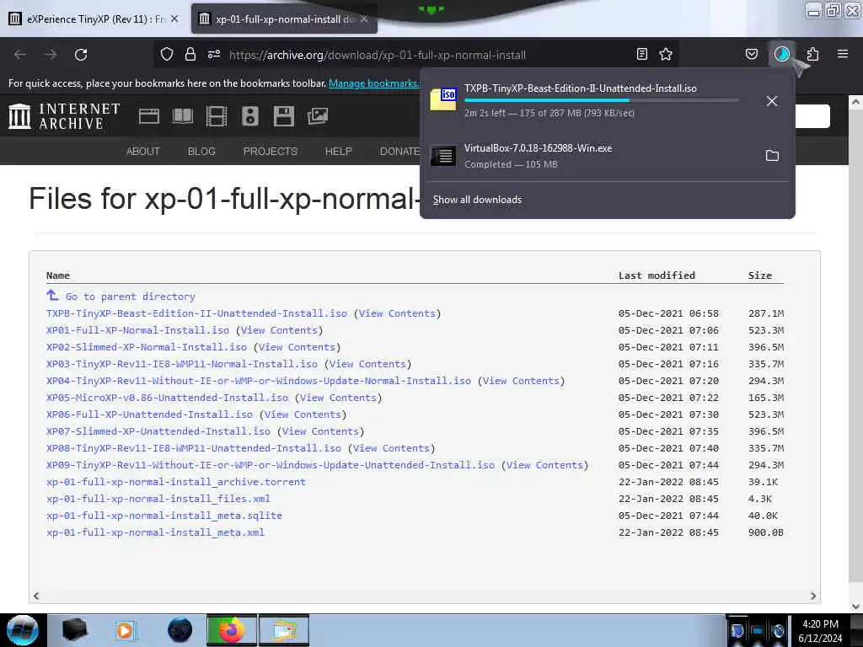The width and height of the screenshot is (863, 647).
Task: Click Show all downloads
Action: pos(477,200)
